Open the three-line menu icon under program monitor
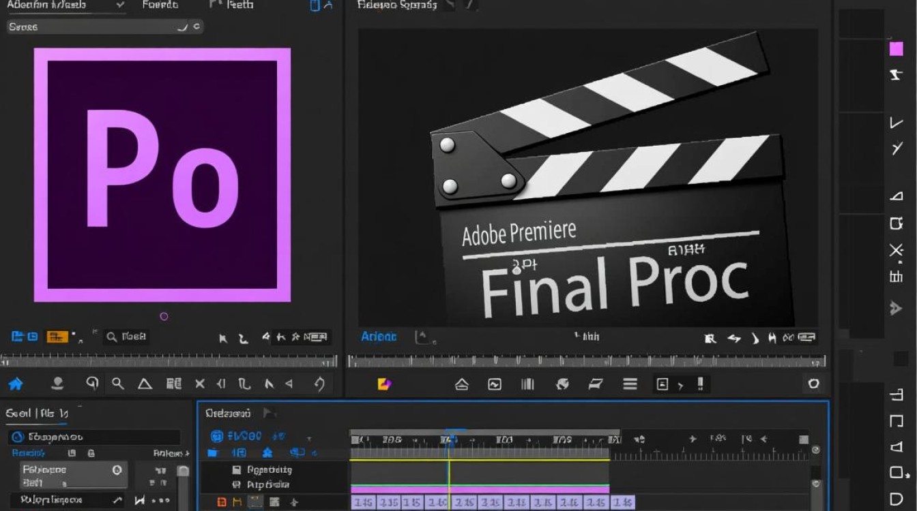Viewport: 917px width, 511px height. point(630,384)
